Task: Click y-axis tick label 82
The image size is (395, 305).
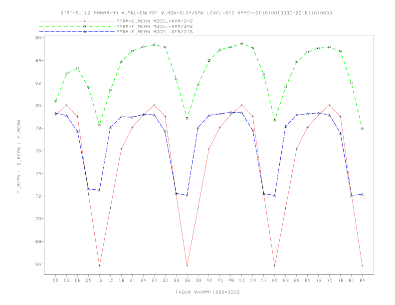Action: [38, 83]
